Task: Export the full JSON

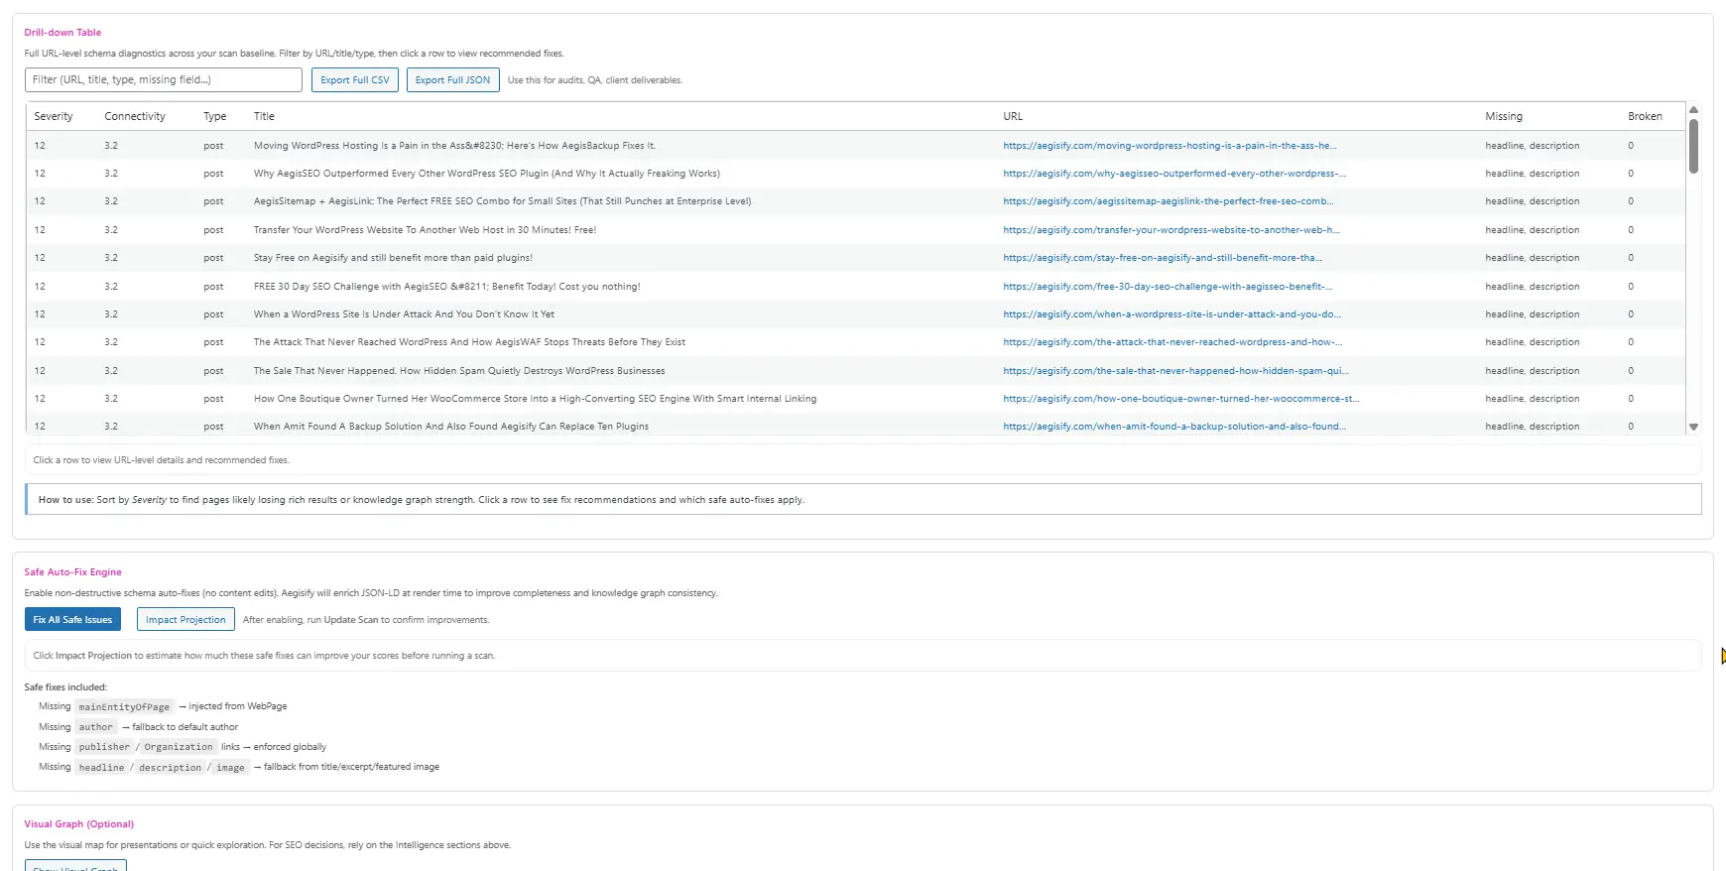Action: (452, 79)
